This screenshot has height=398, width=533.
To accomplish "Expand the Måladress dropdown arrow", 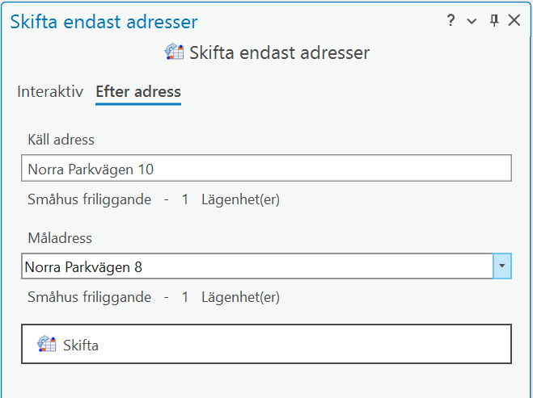I will tap(502, 266).
